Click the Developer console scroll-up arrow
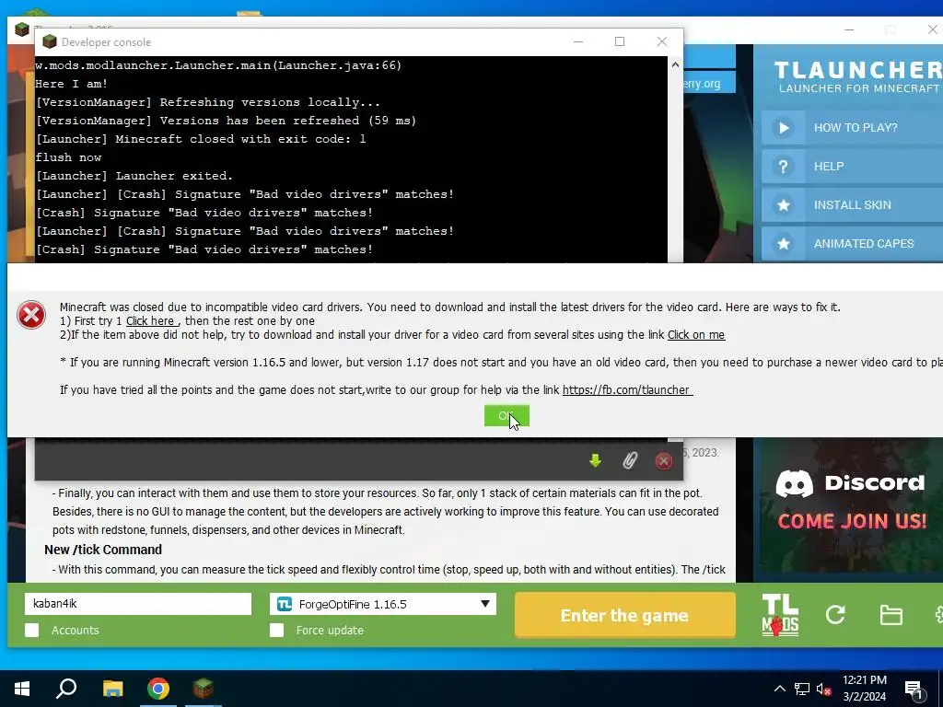The width and height of the screenshot is (943, 707). (675, 64)
